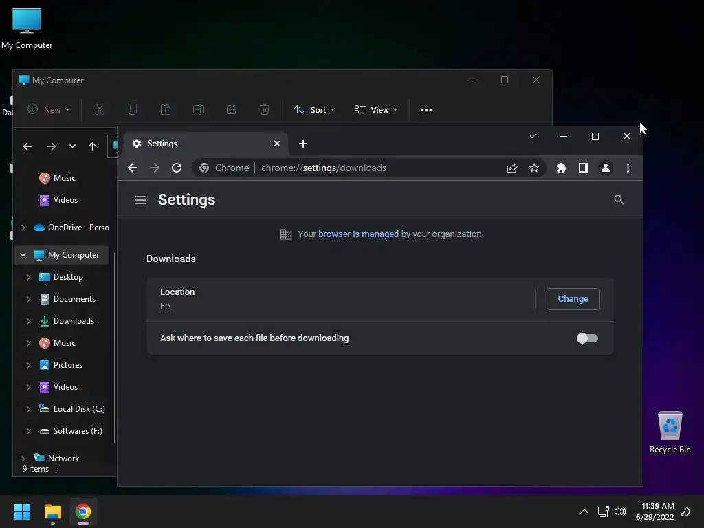Click Chrome site info icon
This screenshot has width=704, height=528.
(x=204, y=168)
